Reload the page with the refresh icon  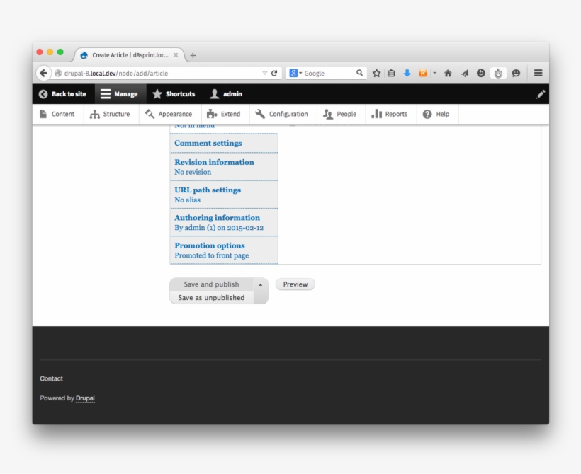coord(274,73)
